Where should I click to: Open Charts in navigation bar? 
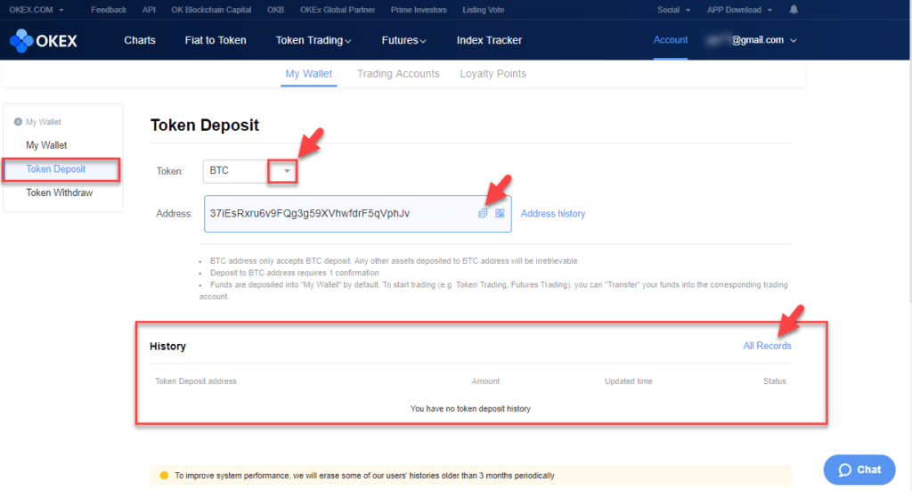140,40
